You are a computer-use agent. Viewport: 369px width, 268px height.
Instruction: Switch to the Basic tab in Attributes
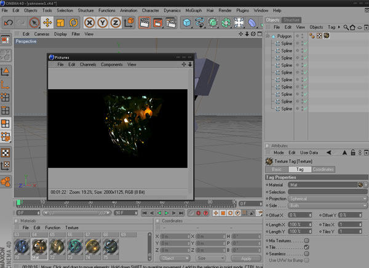(x=277, y=169)
